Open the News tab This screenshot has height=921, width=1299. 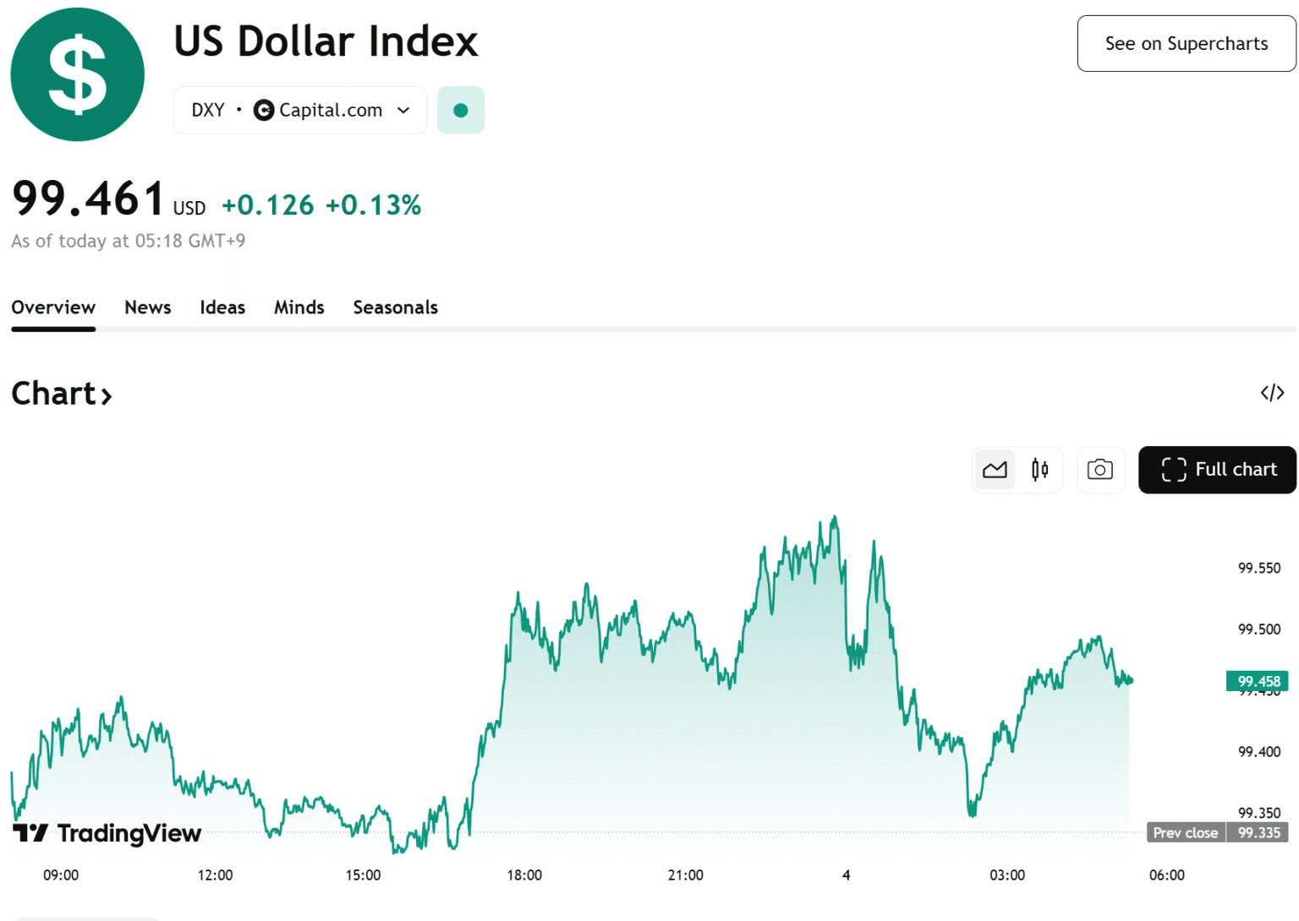click(x=148, y=308)
